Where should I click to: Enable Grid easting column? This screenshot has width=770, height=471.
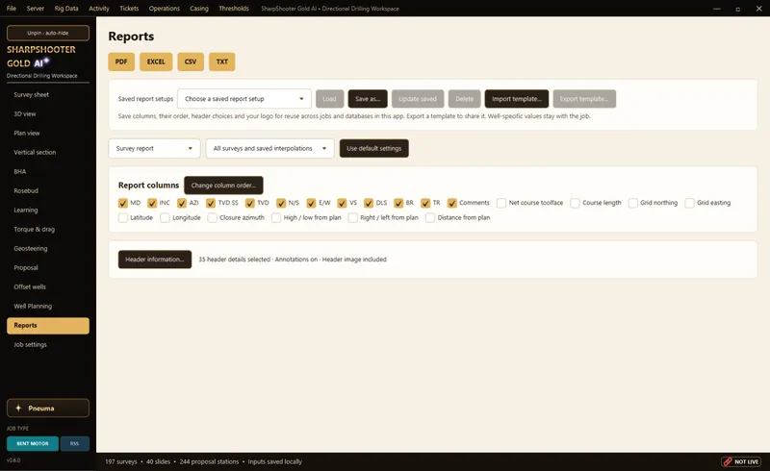tap(689, 203)
